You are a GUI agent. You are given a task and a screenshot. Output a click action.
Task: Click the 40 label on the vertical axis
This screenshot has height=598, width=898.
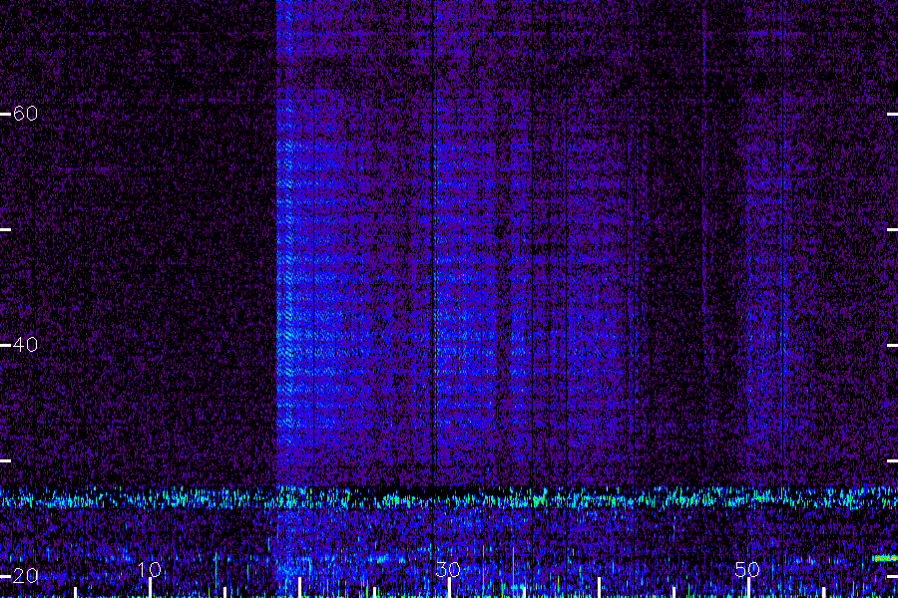pos(25,345)
